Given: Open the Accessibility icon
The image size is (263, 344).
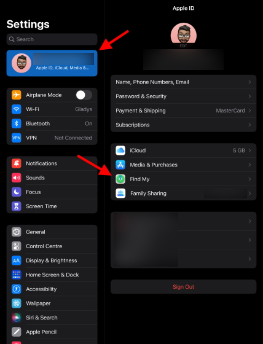Looking at the screenshot, I should tap(17, 289).
